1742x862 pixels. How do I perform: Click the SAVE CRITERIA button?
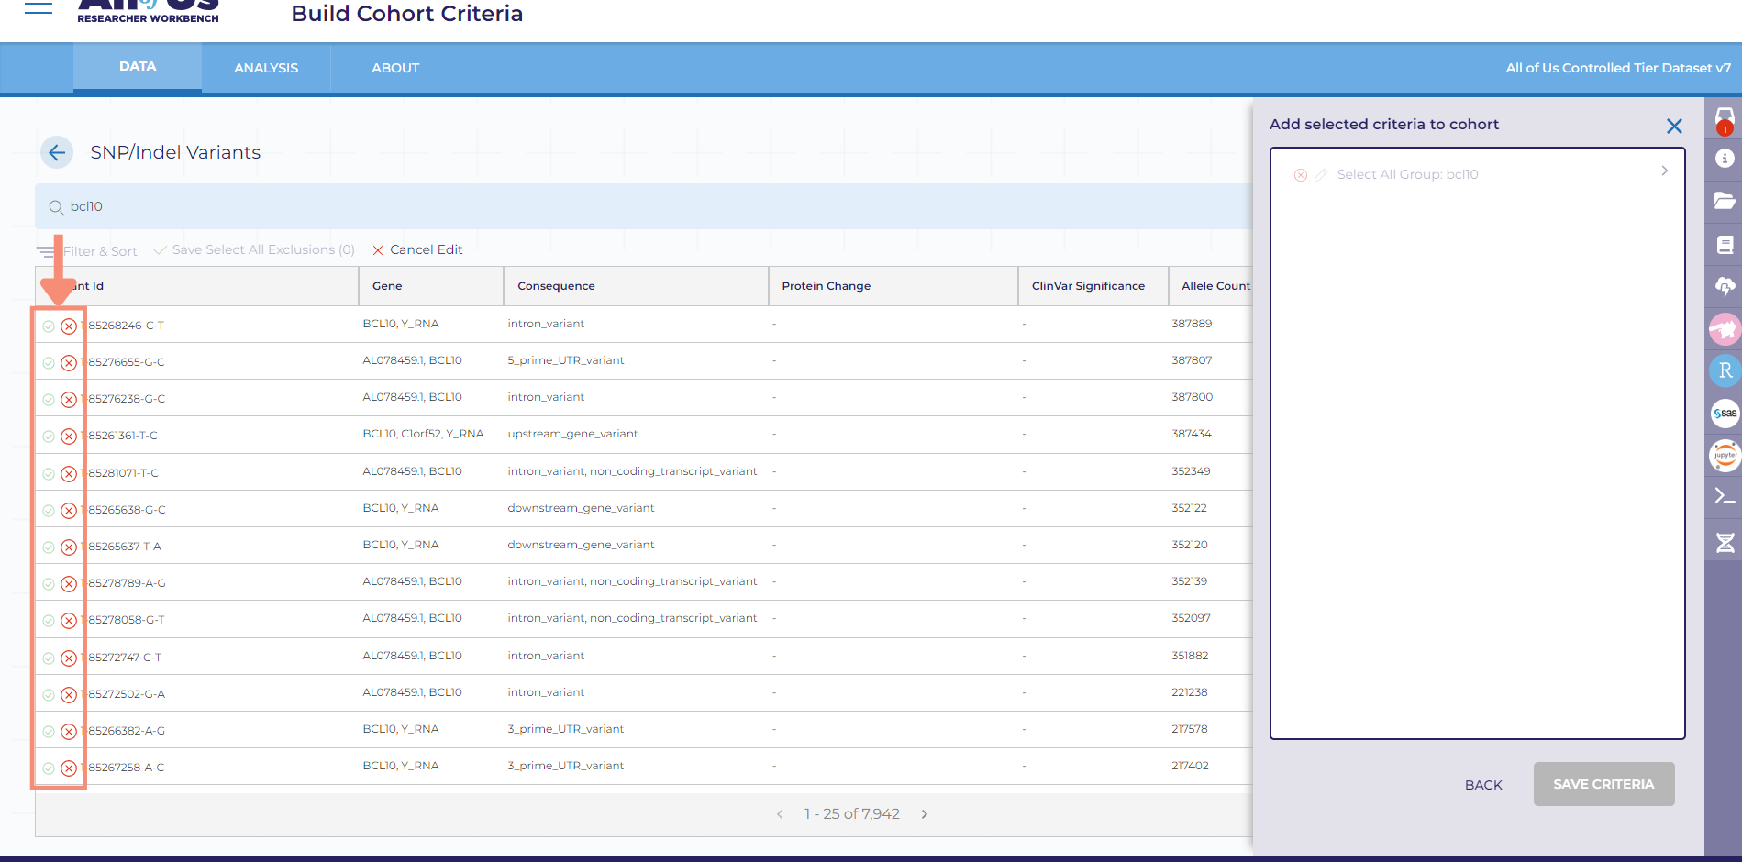coord(1603,784)
